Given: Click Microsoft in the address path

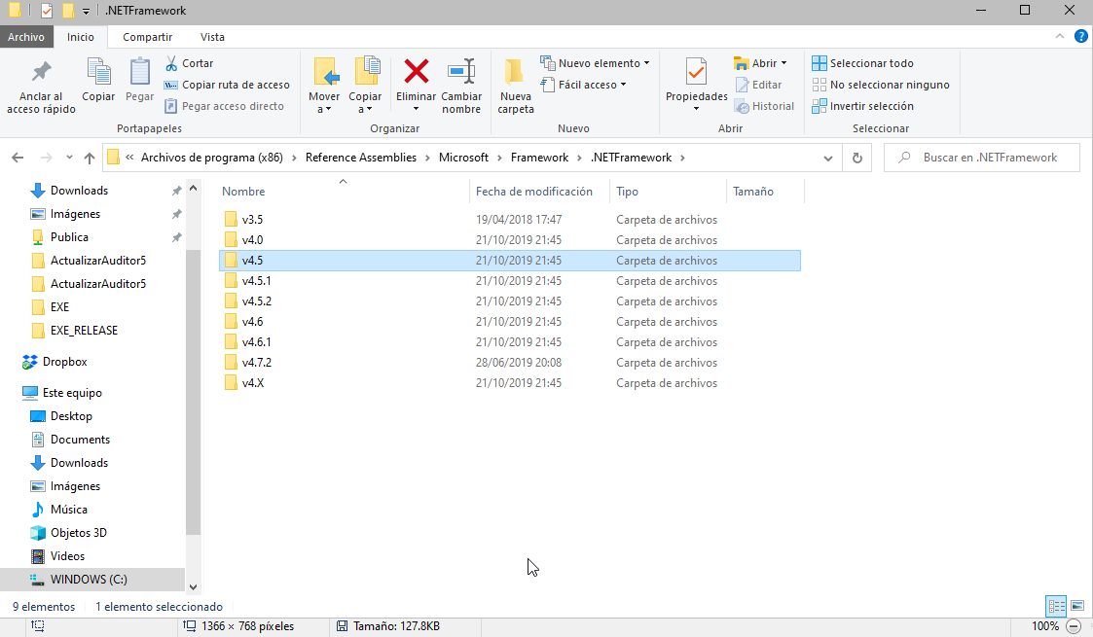Looking at the screenshot, I should tap(463, 158).
